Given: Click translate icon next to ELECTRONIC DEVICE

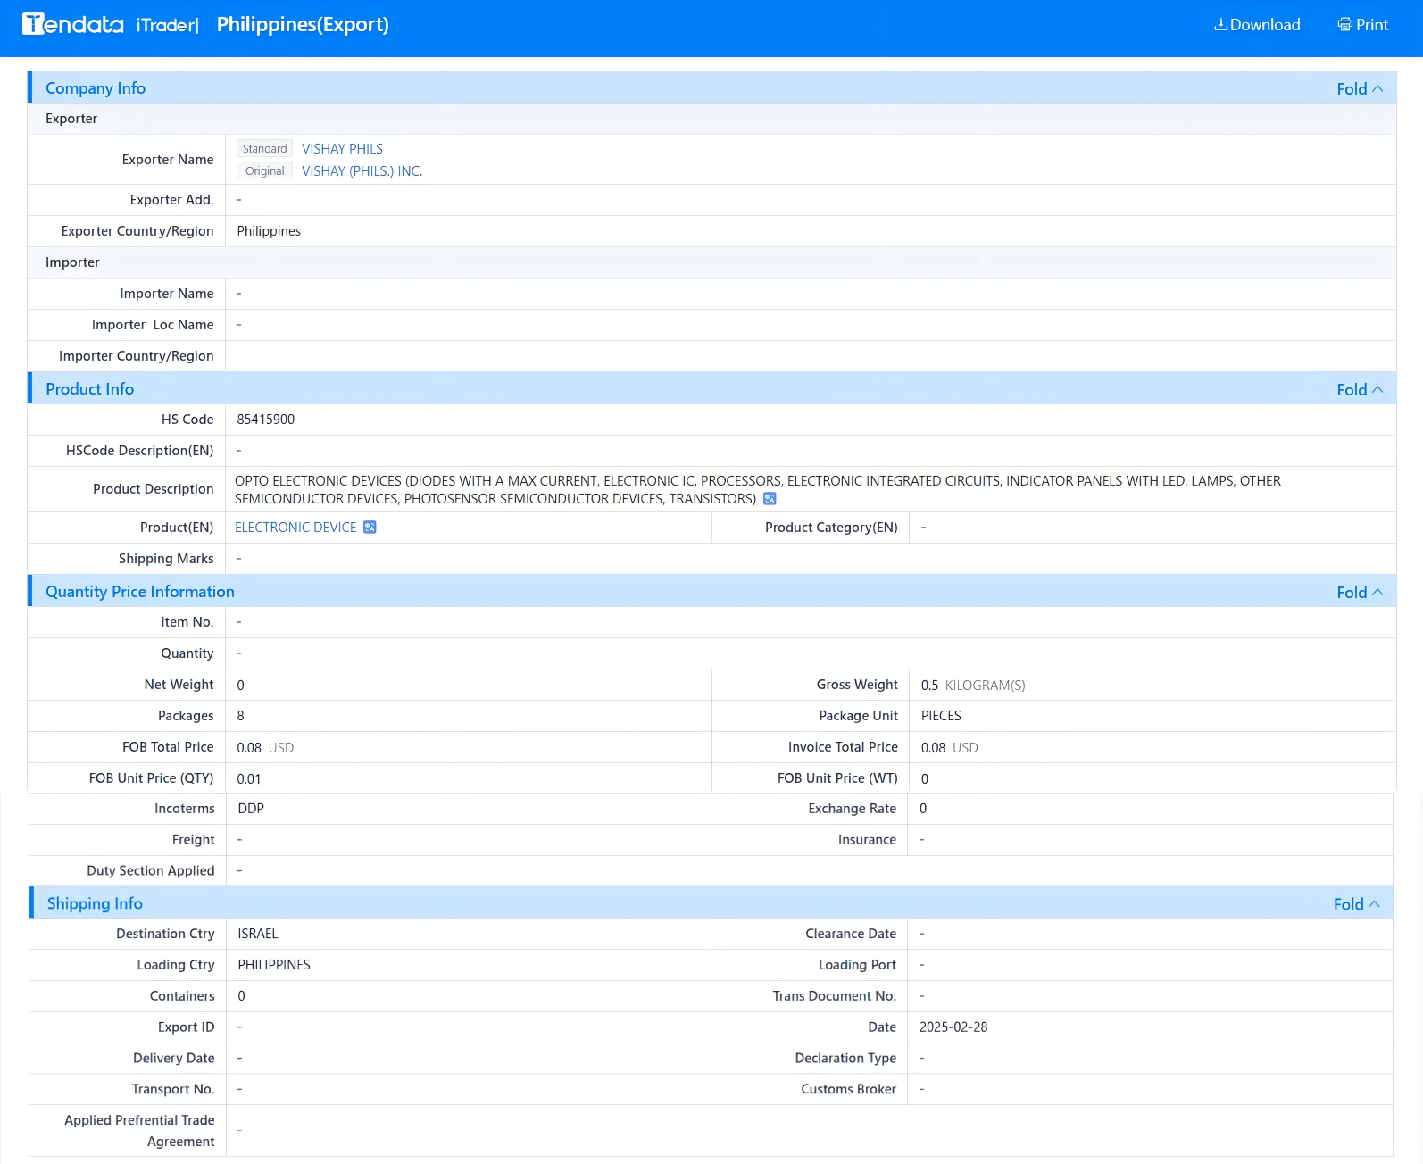Looking at the screenshot, I should tap(370, 528).
